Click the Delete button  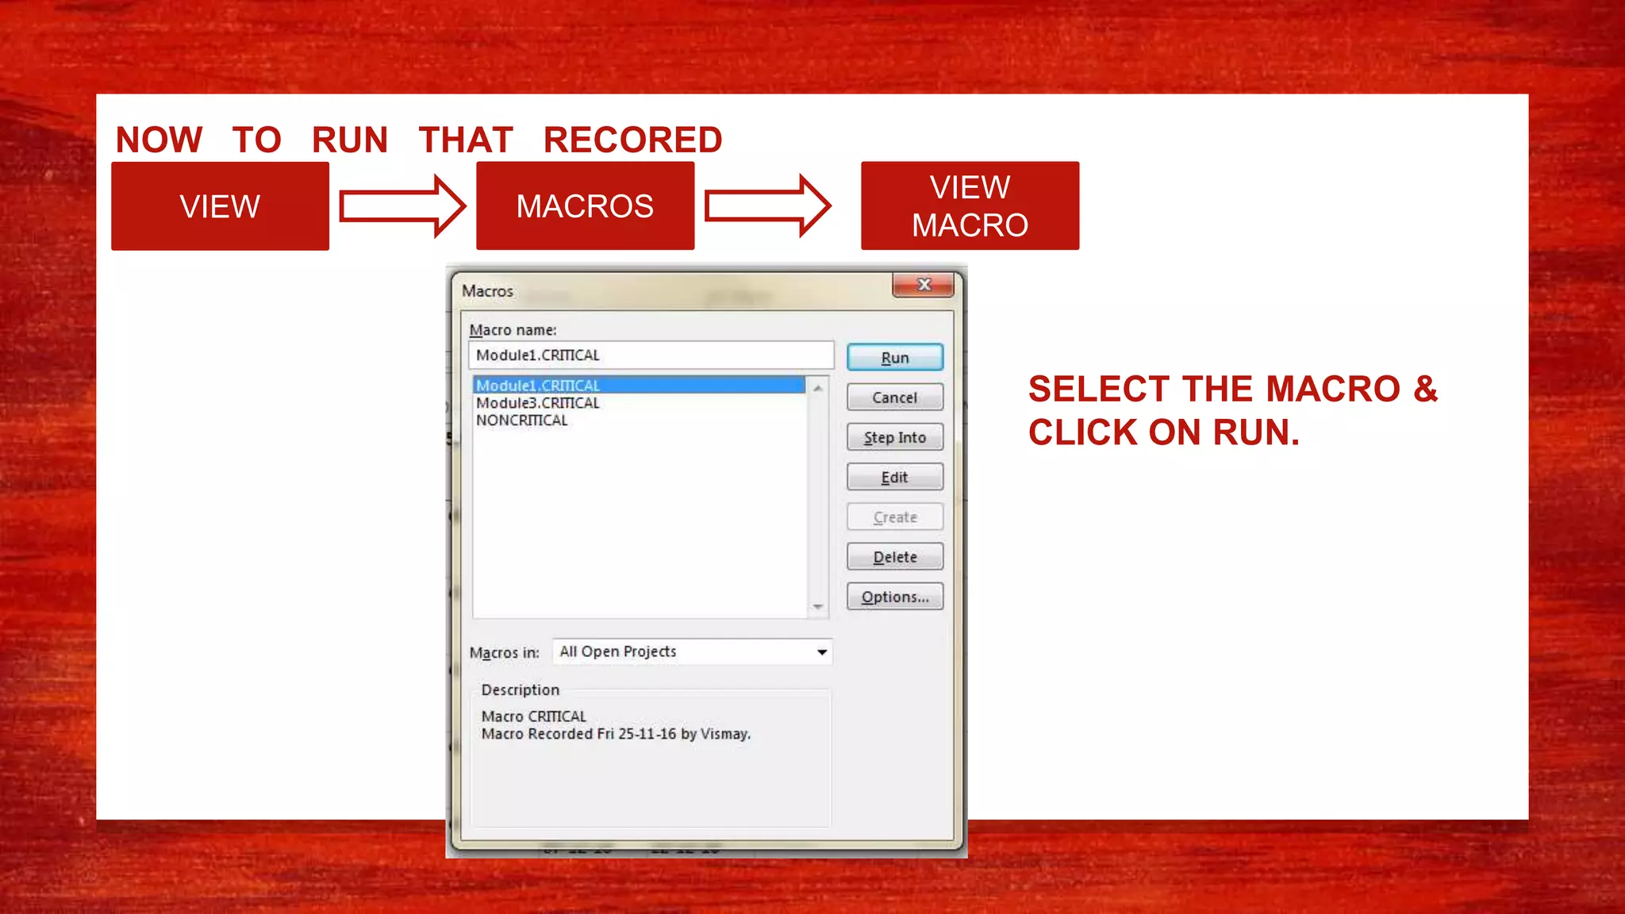pyautogui.click(x=895, y=556)
